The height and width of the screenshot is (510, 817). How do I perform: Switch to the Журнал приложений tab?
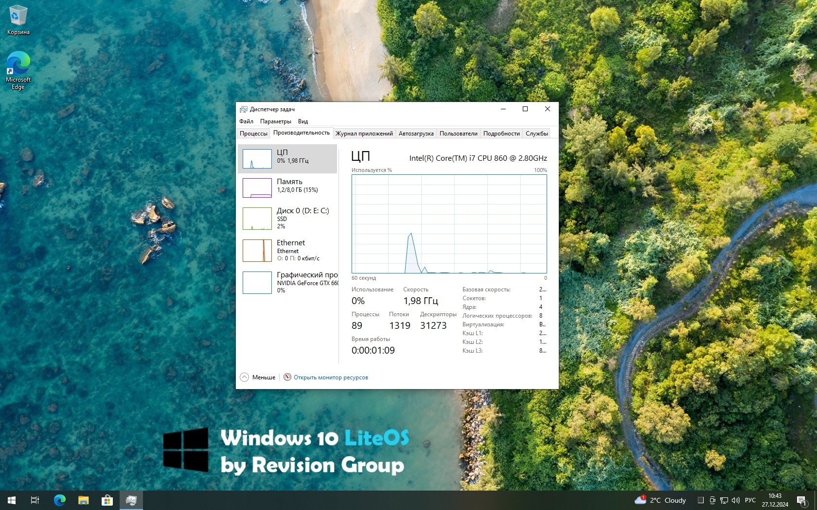pos(364,134)
